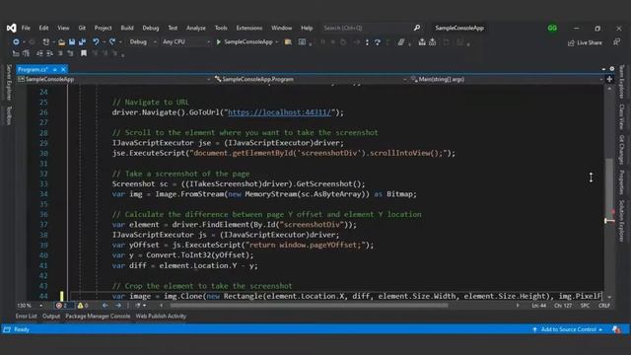The image size is (631, 355).
Task: Open the Help menu
Action: (307, 28)
